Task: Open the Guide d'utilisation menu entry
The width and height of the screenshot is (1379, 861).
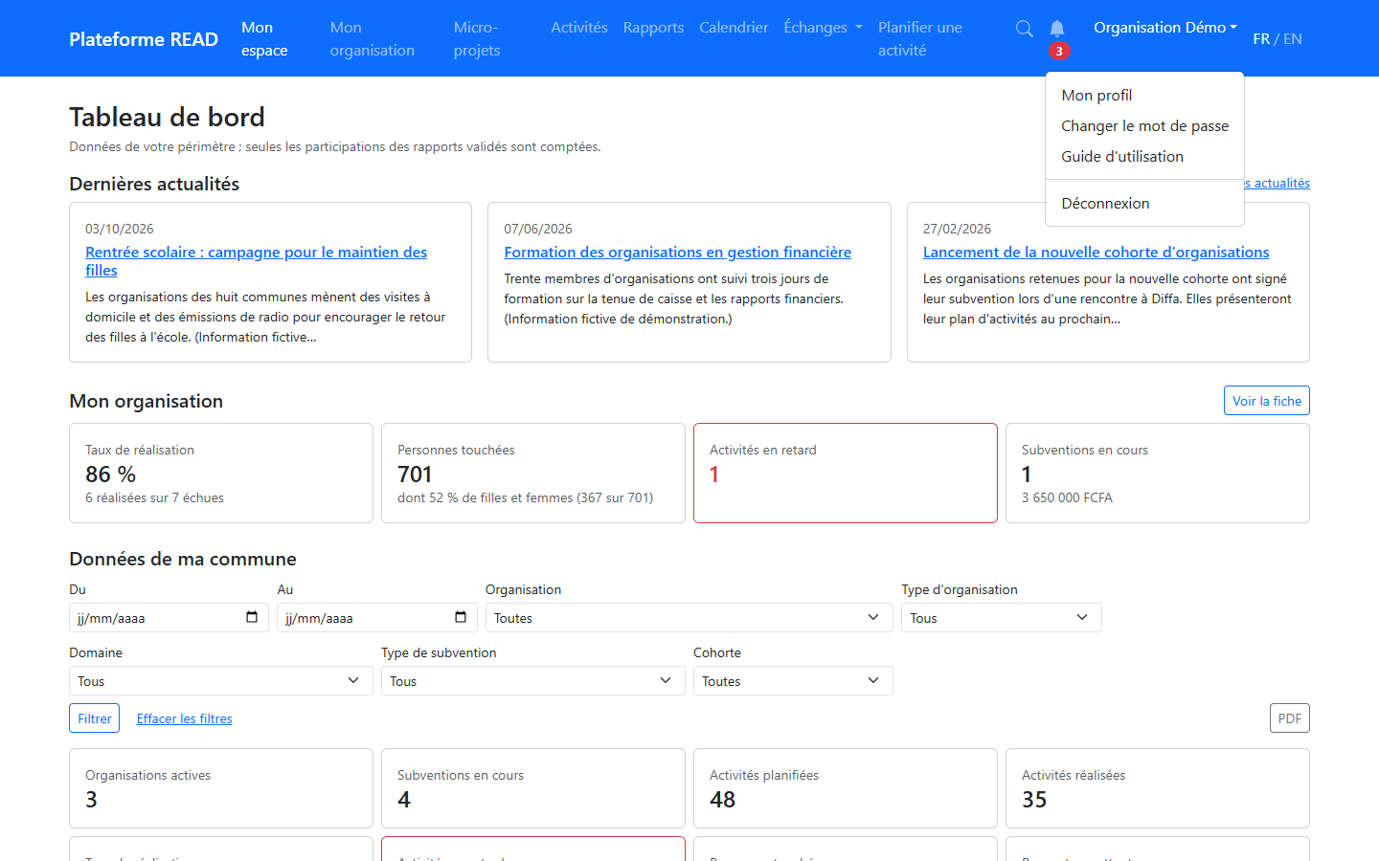Action: pyautogui.click(x=1145, y=157)
